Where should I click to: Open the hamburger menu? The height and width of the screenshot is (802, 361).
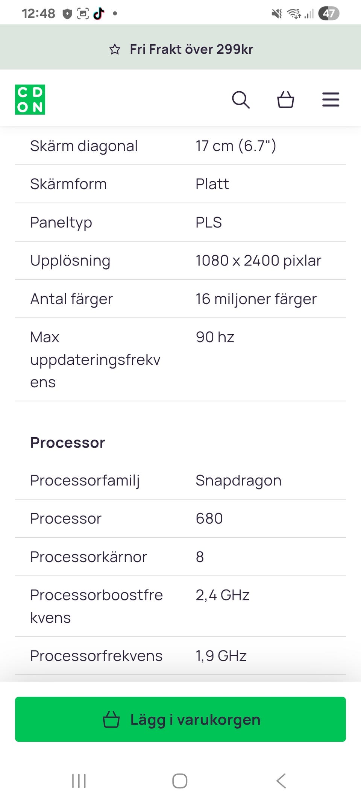(331, 100)
